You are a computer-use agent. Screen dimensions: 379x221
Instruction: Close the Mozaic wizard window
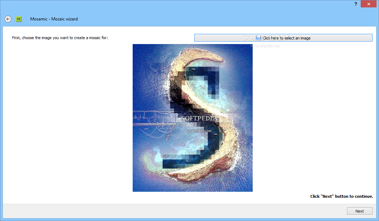coord(368,4)
